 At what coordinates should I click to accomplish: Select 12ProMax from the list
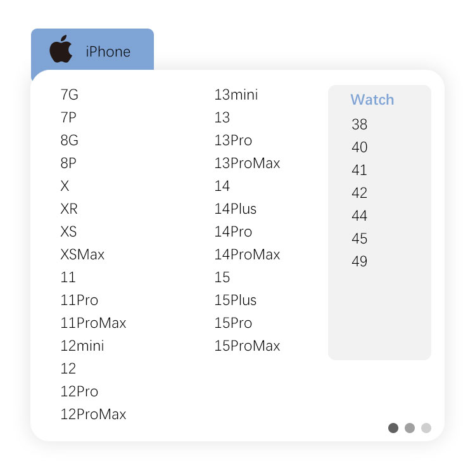93,415
